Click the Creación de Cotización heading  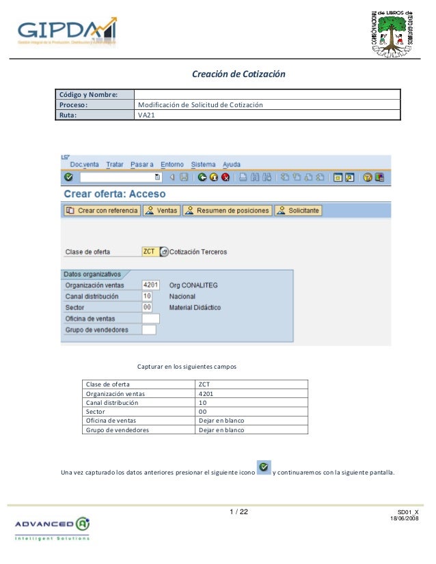(239, 74)
